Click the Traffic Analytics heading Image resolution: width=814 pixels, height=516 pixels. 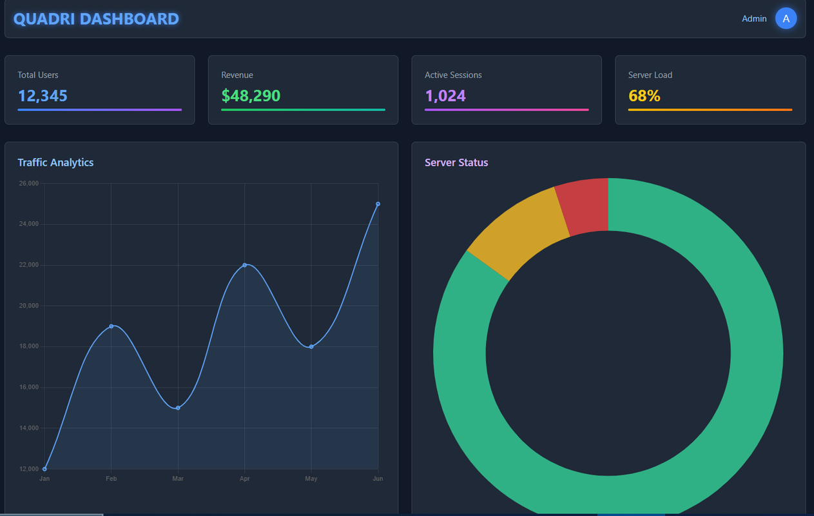[x=55, y=163]
